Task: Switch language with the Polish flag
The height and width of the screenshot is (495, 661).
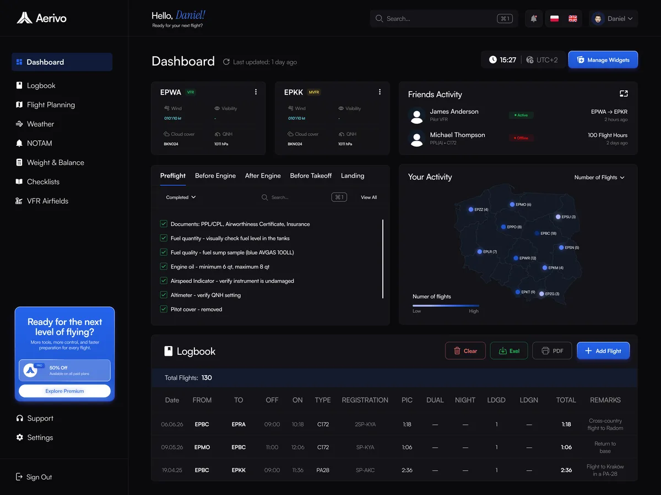Action: point(555,19)
